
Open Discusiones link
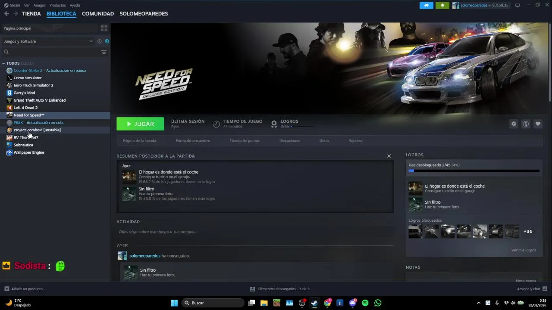point(290,141)
